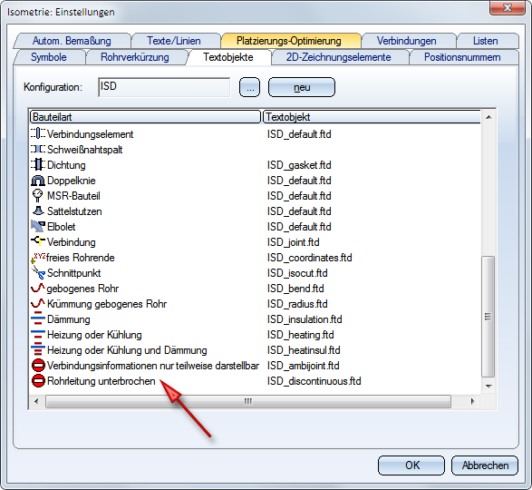Click the Bauteilart column header
The height and width of the screenshot is (490, 532).
pyautogui.click(x=146, y=117)
